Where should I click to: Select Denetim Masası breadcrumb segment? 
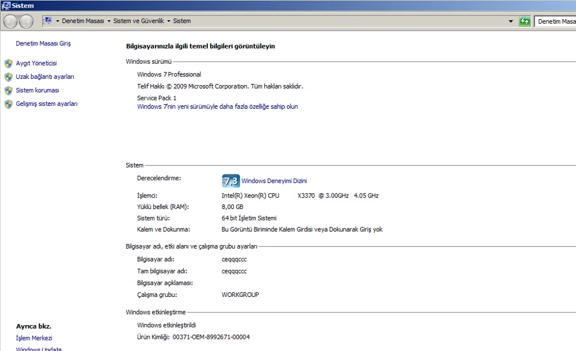coord(82,21)
